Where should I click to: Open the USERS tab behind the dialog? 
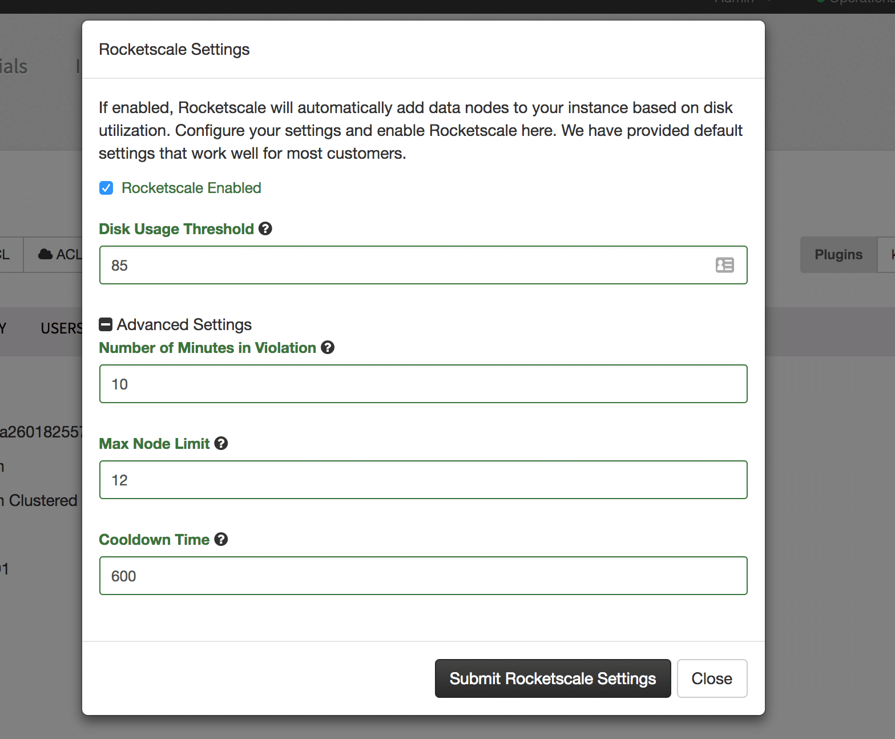[x=61, y=328]
